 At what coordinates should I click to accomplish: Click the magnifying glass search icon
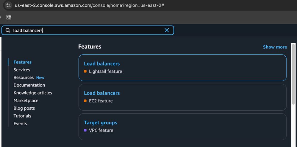pos(8,30)
